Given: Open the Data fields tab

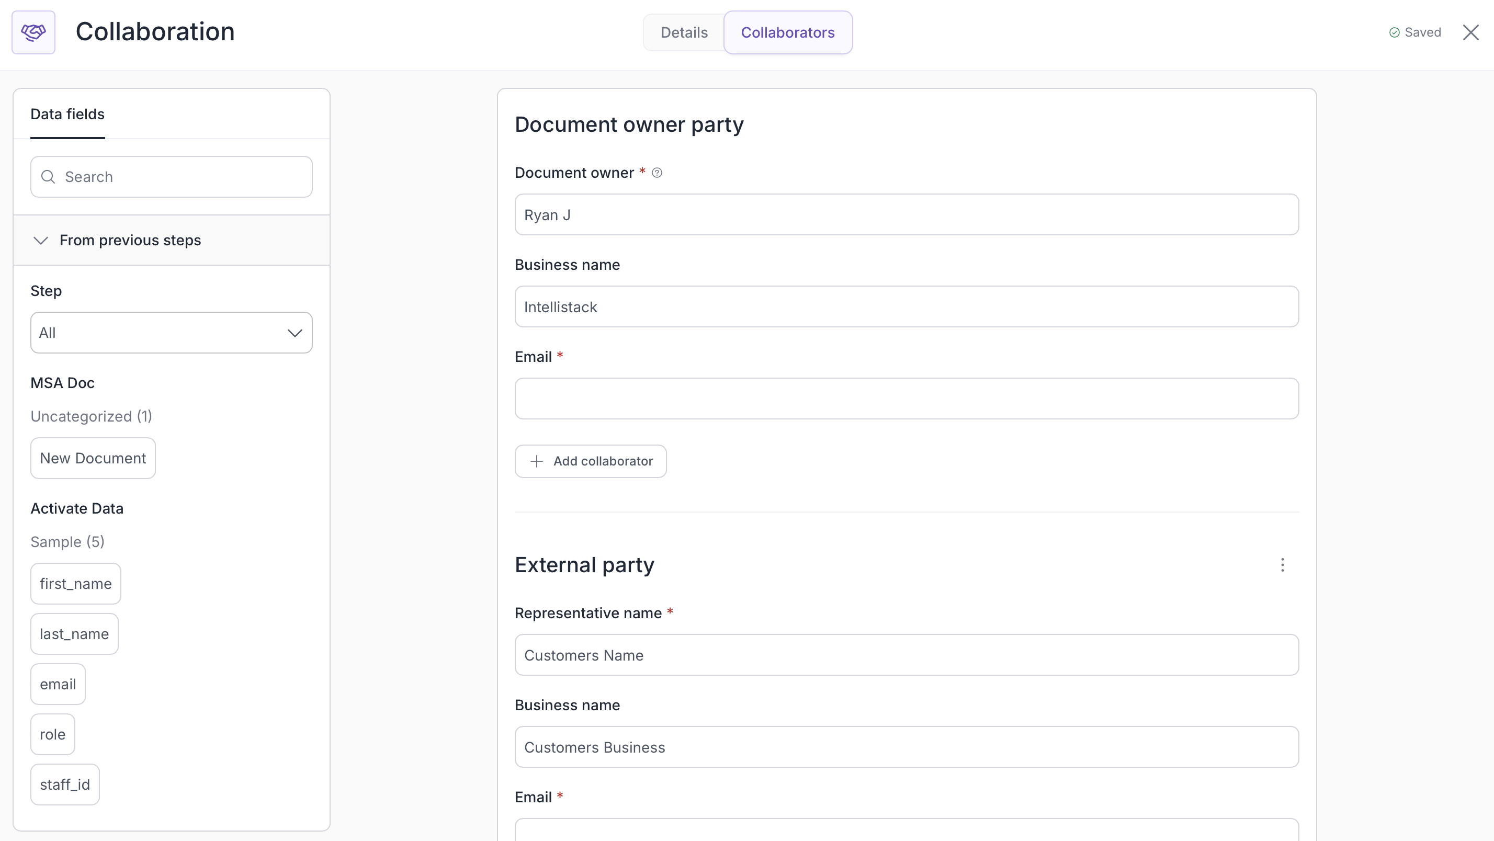Looking at the screenshot, I should click(67, 114).
